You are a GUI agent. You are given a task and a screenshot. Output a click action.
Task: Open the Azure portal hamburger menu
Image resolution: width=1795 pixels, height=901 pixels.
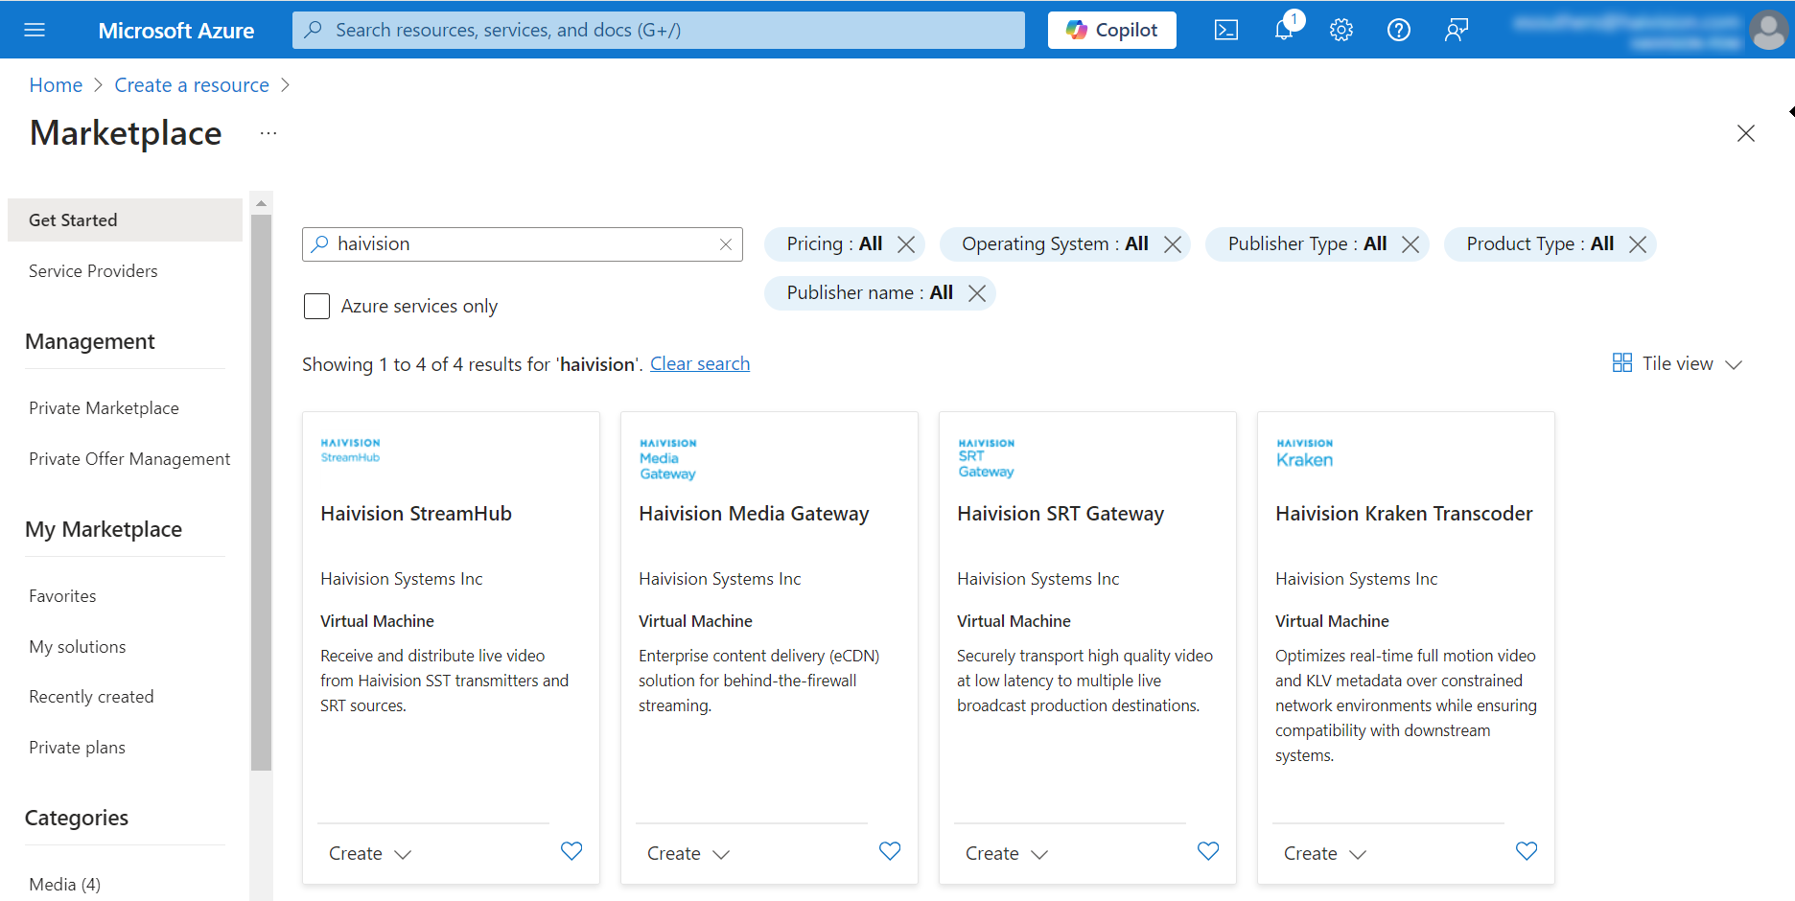tap(35, 30)
